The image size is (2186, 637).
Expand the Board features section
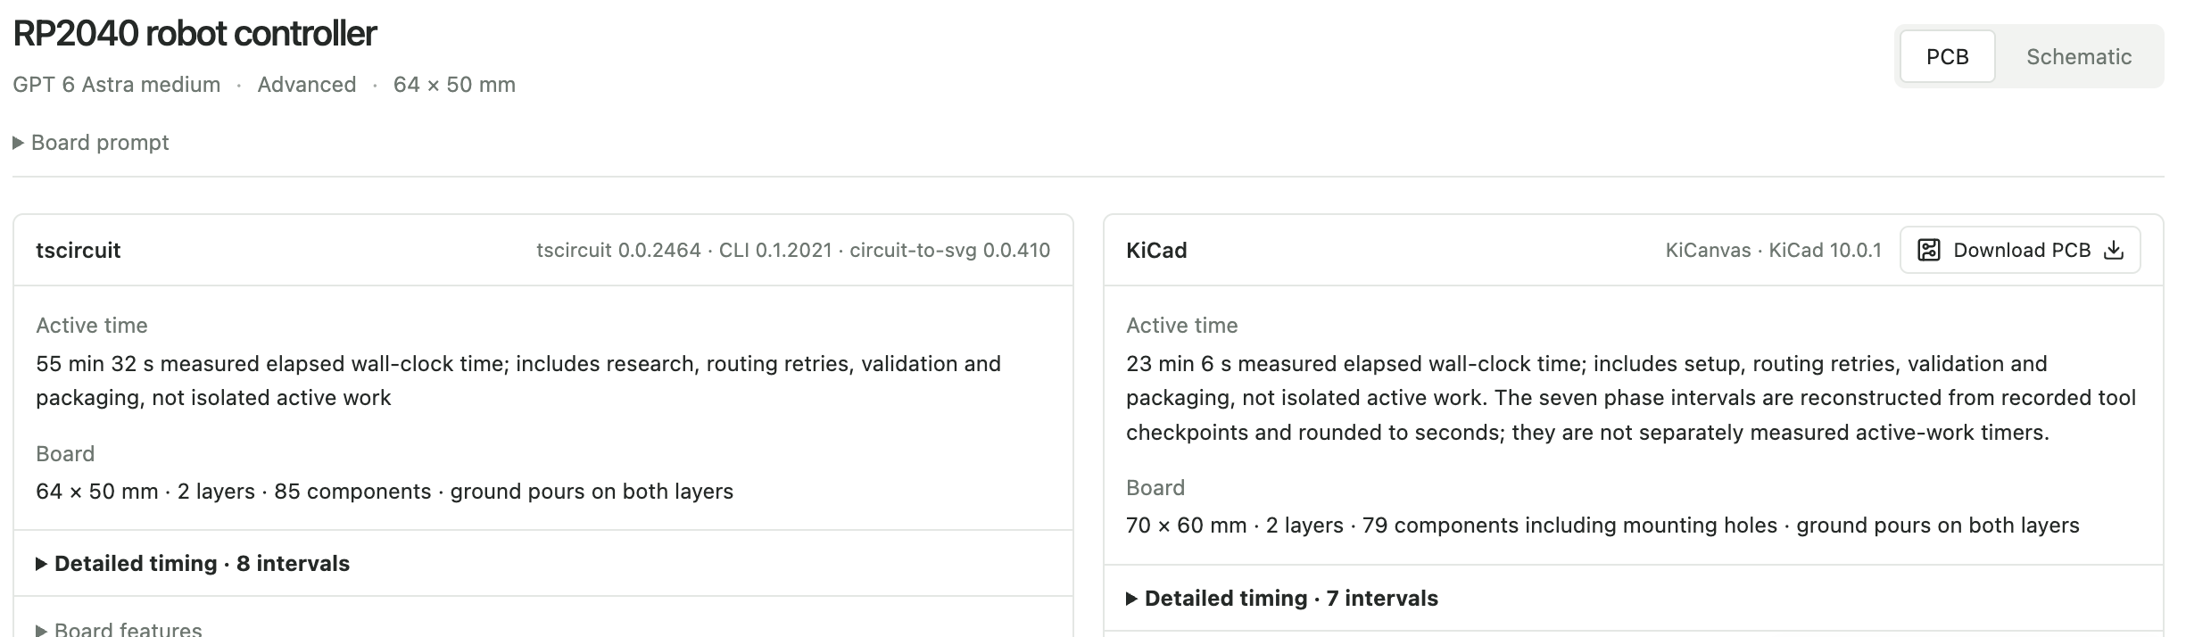[119, 629]
